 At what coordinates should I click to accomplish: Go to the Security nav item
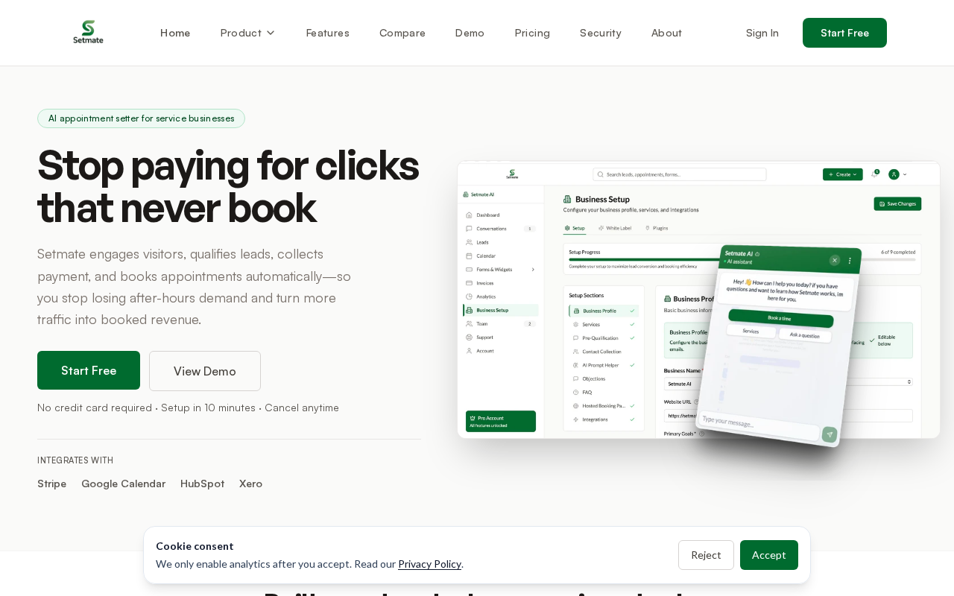coord(601,33)
